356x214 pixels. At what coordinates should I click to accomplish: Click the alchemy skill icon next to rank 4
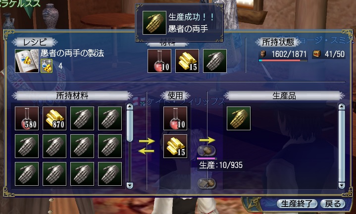click(47, 66)
